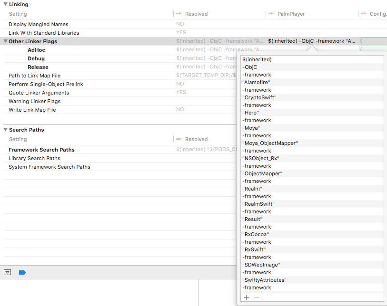Image resolution: width=387 pixels, height=306 pixels.
Task: Click the PalmPlayer target column icon
Action: coord(271,14)
